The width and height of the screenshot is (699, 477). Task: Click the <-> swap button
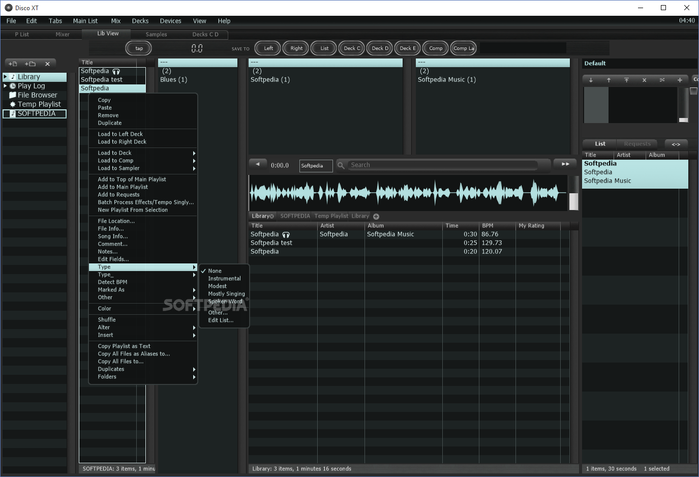tap(676, 144)
